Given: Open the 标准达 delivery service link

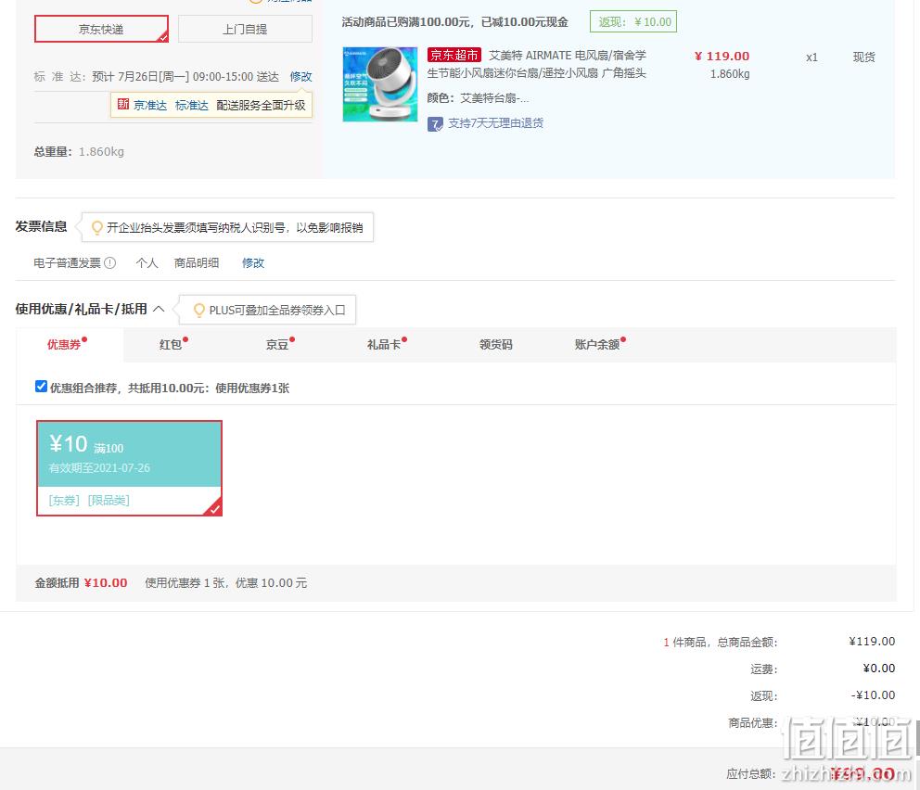Looking at the screenshot, I should point(192,106).
